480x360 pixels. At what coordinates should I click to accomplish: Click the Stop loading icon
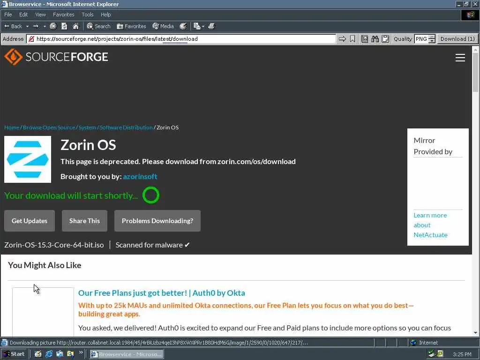click(53, 26)
